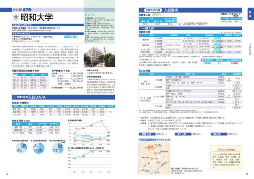Click the 36.8 ratio cell in the applicants table
The image size is (254, 179).
coord(102,112)
